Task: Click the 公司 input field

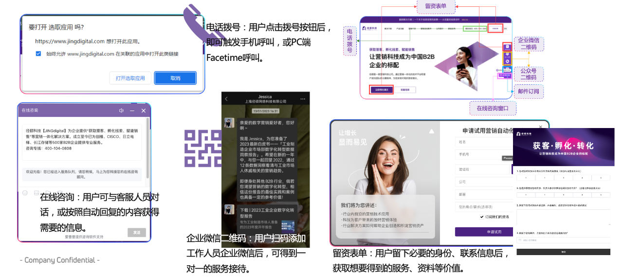Action: [484, 181]
